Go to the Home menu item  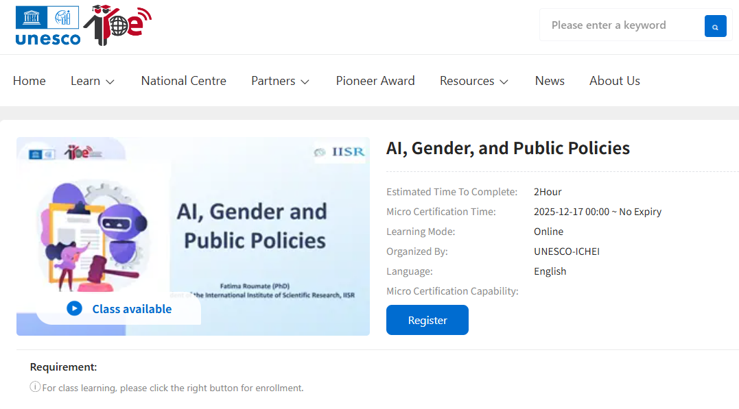tap(30, 81)
